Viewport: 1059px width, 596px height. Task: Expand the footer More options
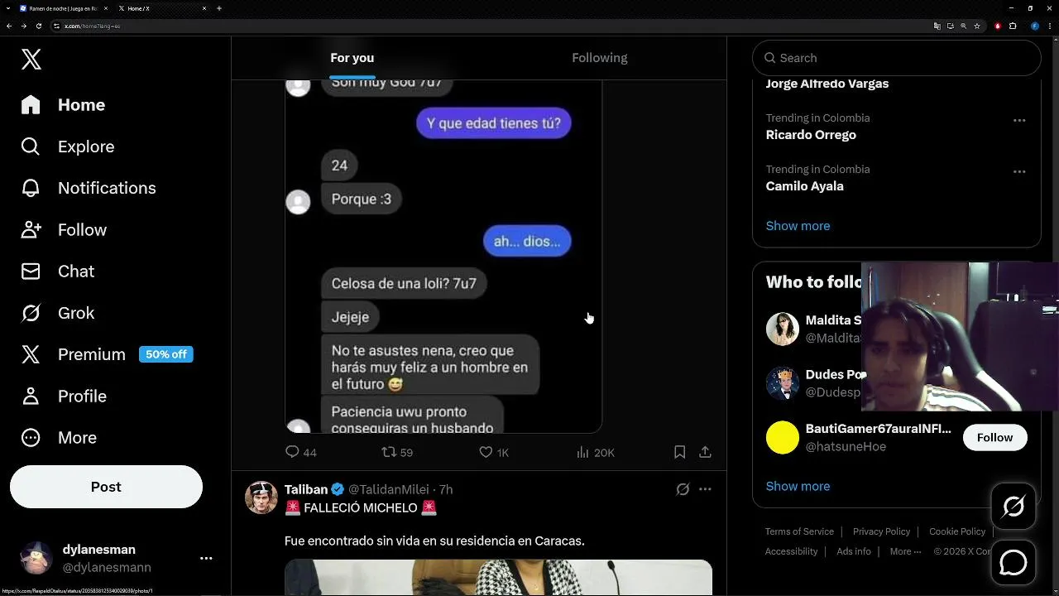coord(905,551)
